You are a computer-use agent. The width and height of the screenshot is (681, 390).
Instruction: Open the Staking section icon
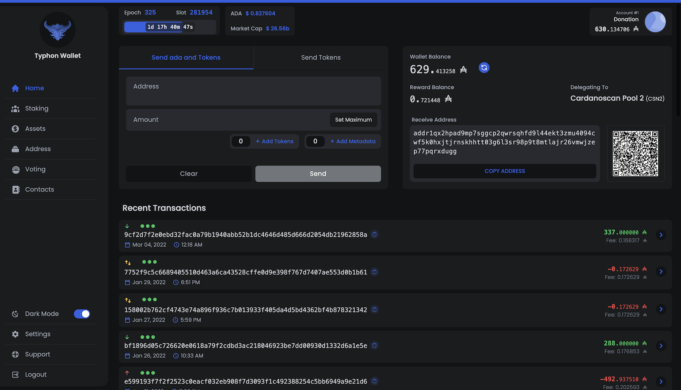(x=15, y=109)
